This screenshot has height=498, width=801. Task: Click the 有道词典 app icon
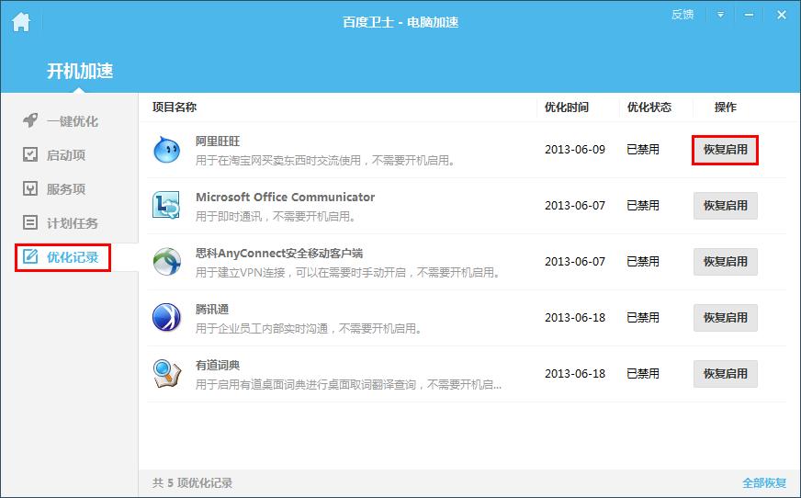pyautogui.click(x=167, y=374)
